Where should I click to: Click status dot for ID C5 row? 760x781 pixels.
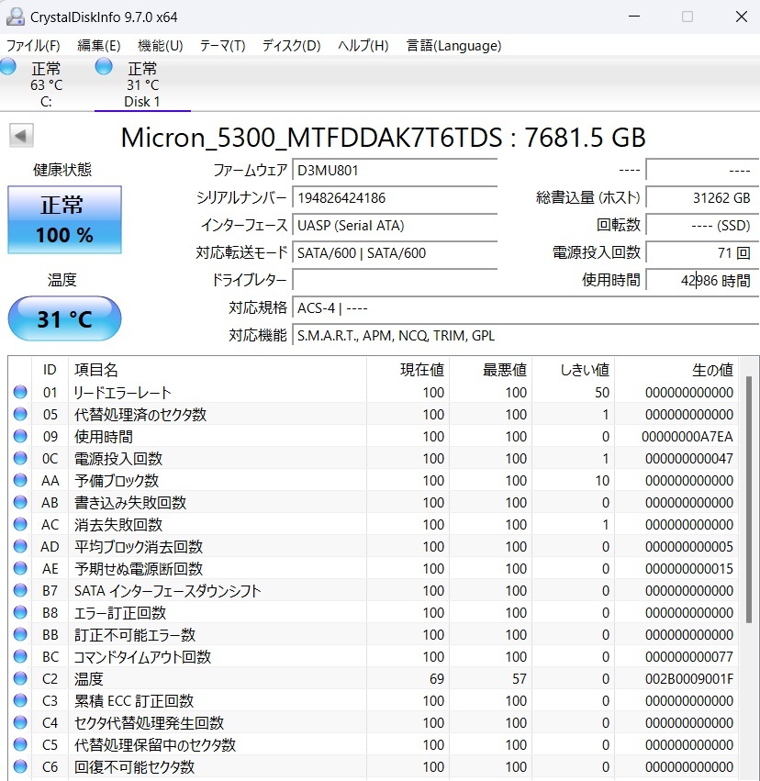click(20, 744)
